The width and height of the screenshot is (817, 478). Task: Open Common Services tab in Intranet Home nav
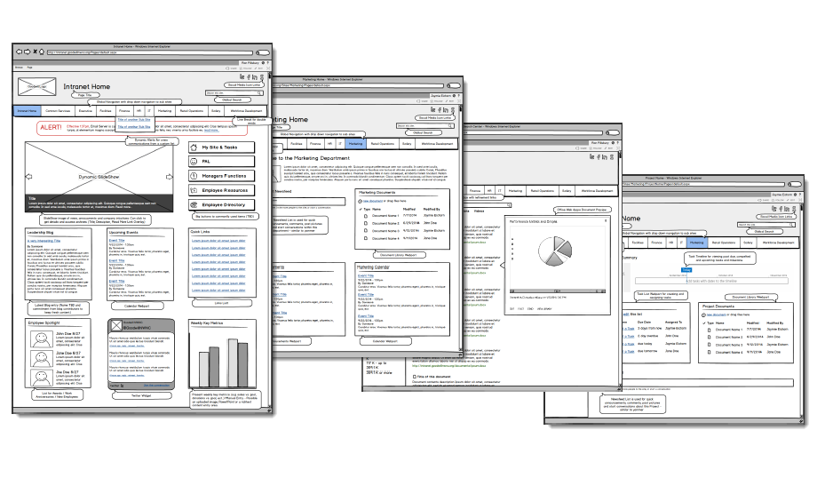click(x=58, y=110)
